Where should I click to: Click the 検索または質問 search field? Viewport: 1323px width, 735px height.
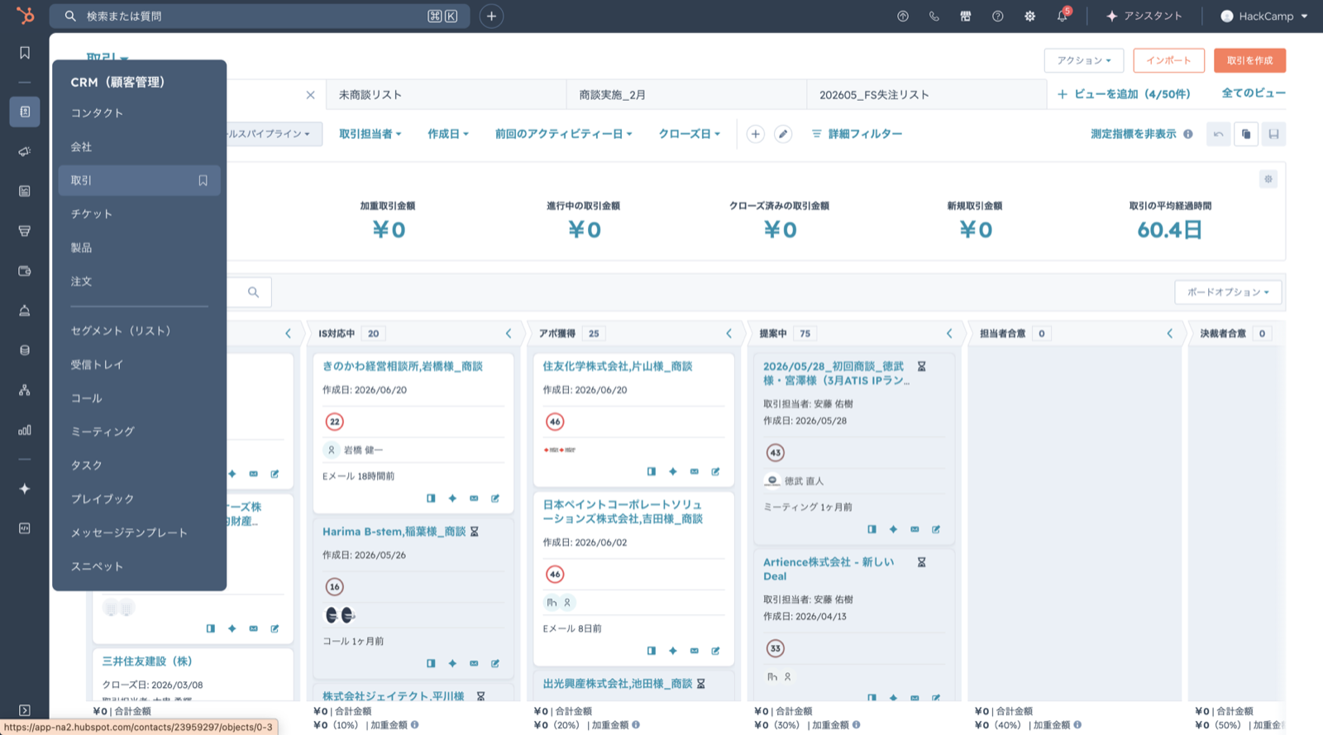pyautogui.click(x=260, y=16)
